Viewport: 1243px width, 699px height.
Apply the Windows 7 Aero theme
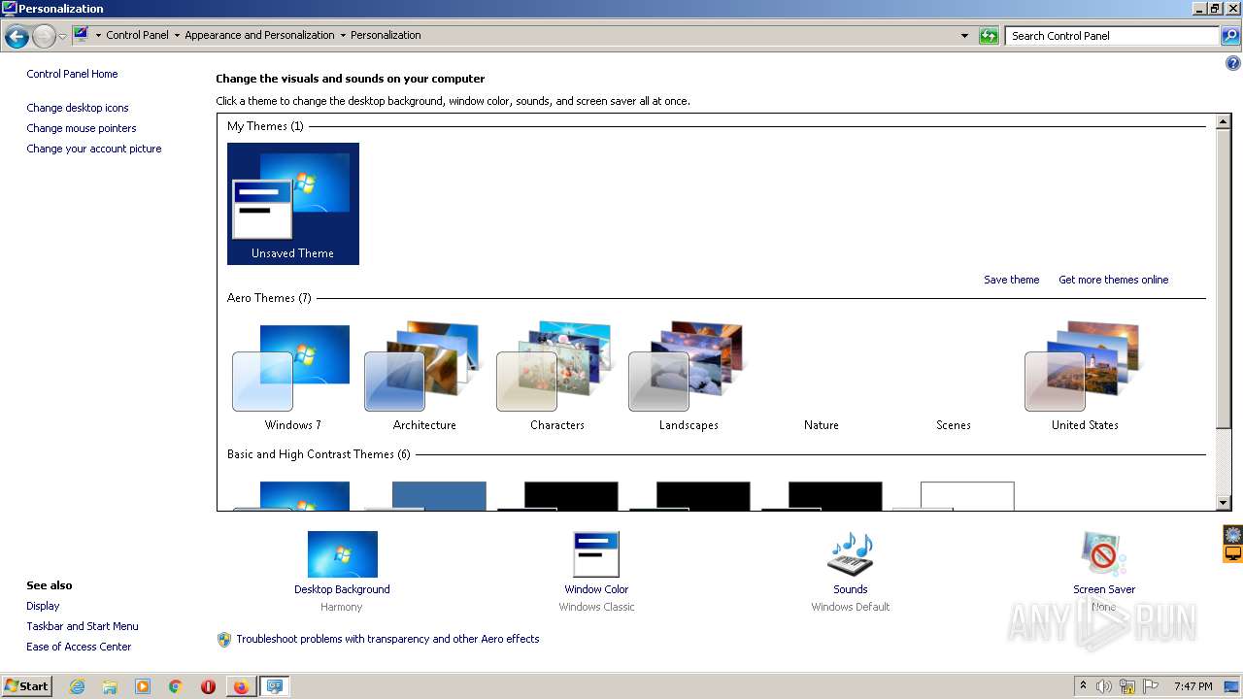[x=292, y=376]
